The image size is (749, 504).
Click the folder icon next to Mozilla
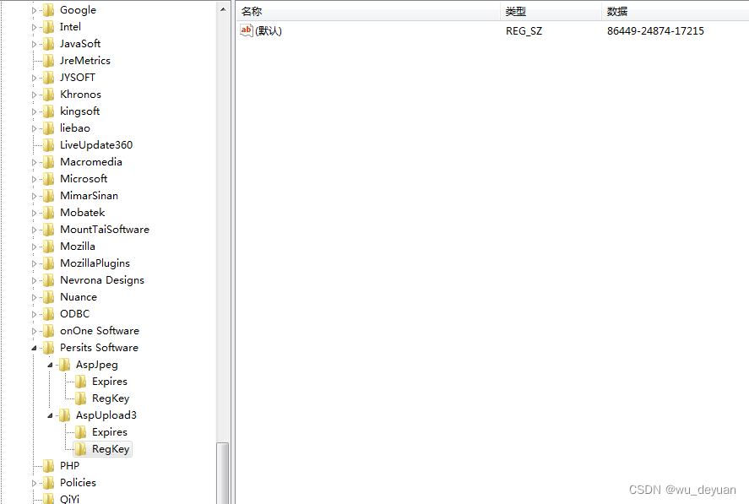coord(50,246)
